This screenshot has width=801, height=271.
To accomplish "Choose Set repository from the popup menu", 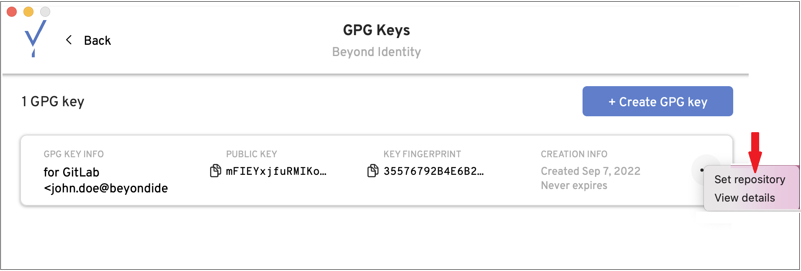I will pyautogui.click(x=749, y=179).
